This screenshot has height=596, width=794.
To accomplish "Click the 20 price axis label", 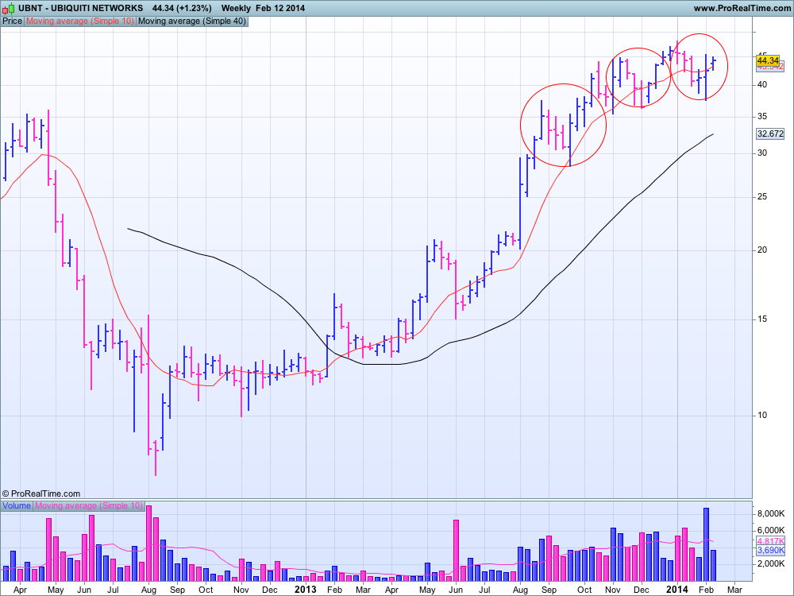I will coord(761,250).
